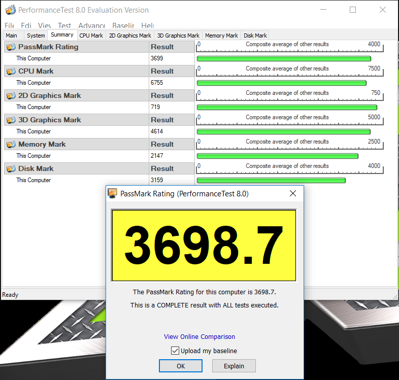Select the Summary tab
Image resolution: width=399 pixels, height=380 pixels.
tap(62, 34)
